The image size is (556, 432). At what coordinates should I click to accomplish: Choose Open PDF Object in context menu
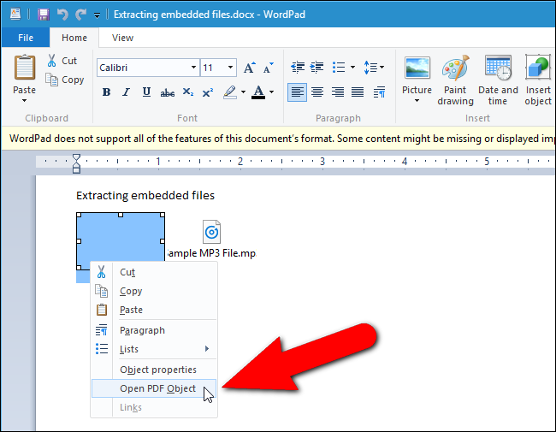click(154, 388)
